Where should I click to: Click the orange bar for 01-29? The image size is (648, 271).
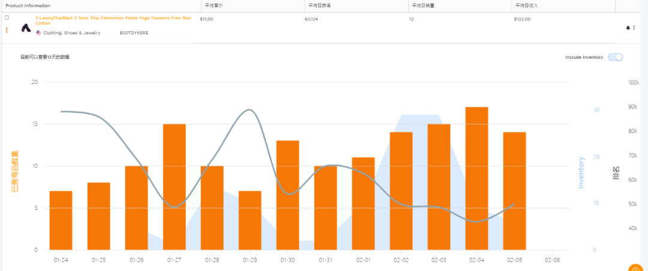pos(250,221)
